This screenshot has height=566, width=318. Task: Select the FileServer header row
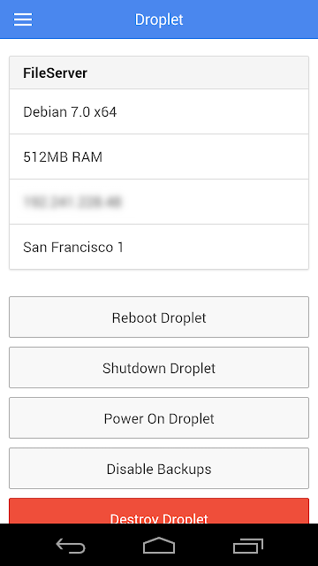pos(159,73)
